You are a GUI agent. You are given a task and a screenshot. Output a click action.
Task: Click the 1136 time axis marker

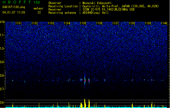[x=99, y=23]
